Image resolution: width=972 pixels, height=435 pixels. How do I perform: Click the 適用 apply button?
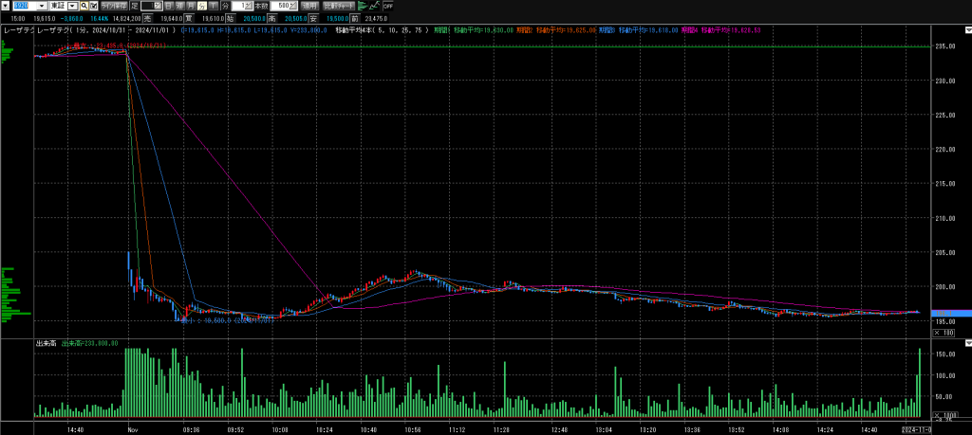click(309, 6)
